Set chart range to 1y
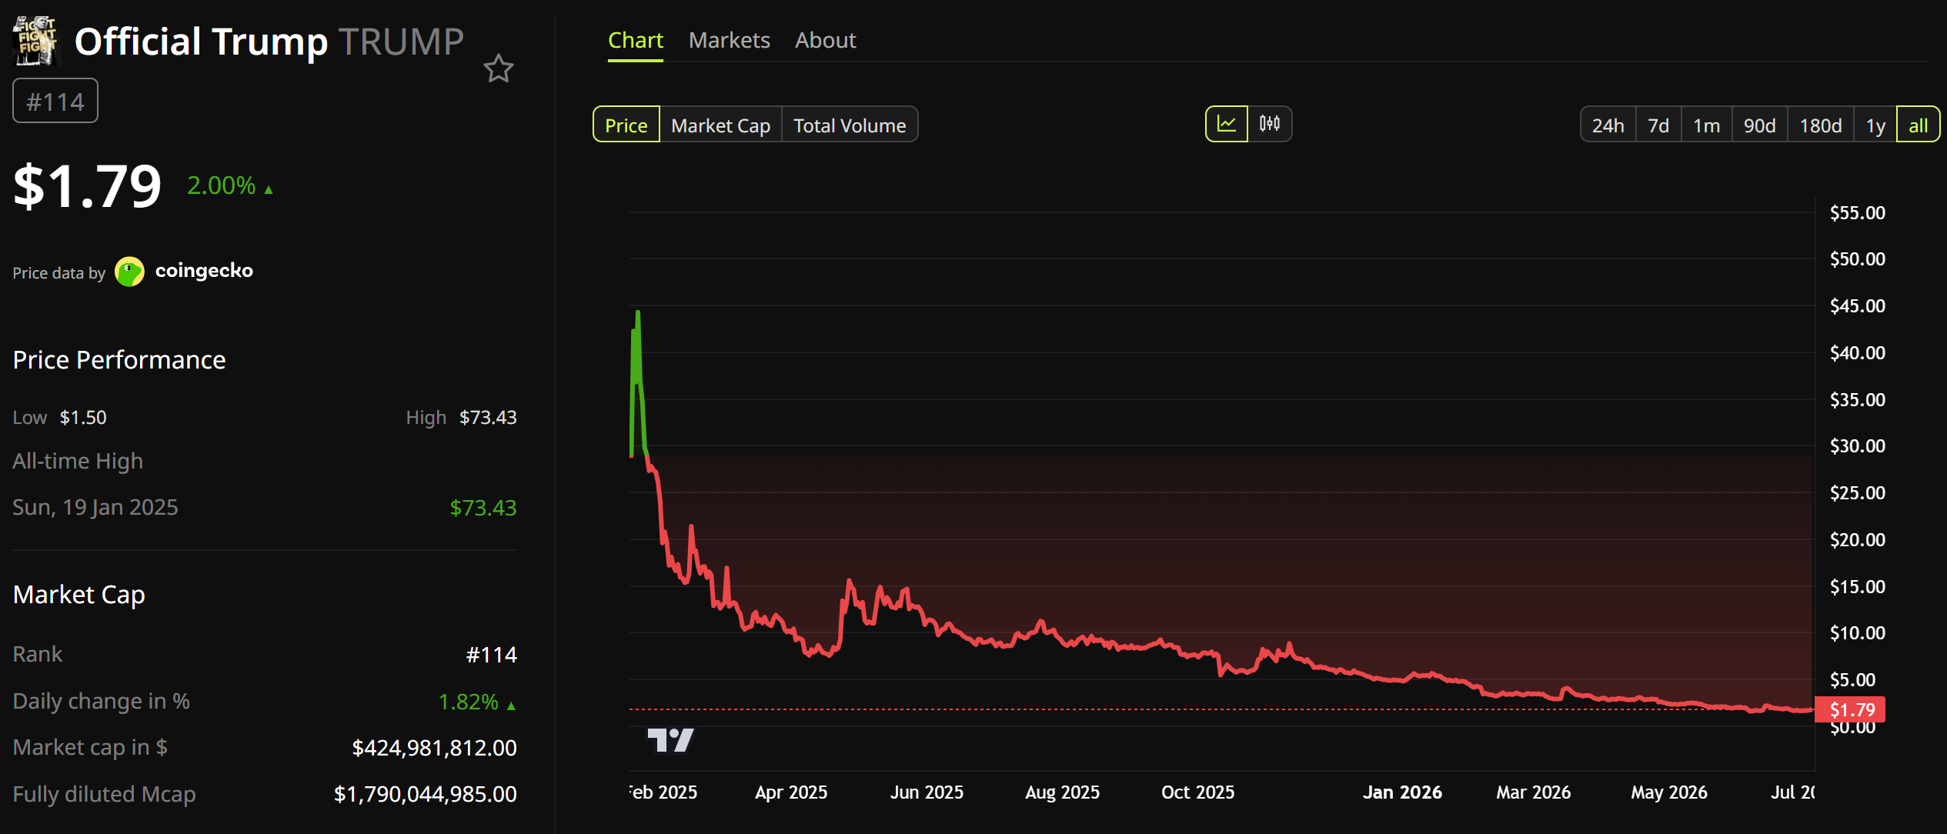The height and width of the screenshot is (834, 1947). pyautogui.click(x=1875, y=125)
